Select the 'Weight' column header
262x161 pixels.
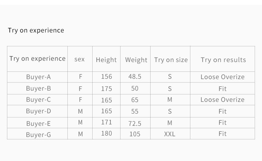coord(136,60)
